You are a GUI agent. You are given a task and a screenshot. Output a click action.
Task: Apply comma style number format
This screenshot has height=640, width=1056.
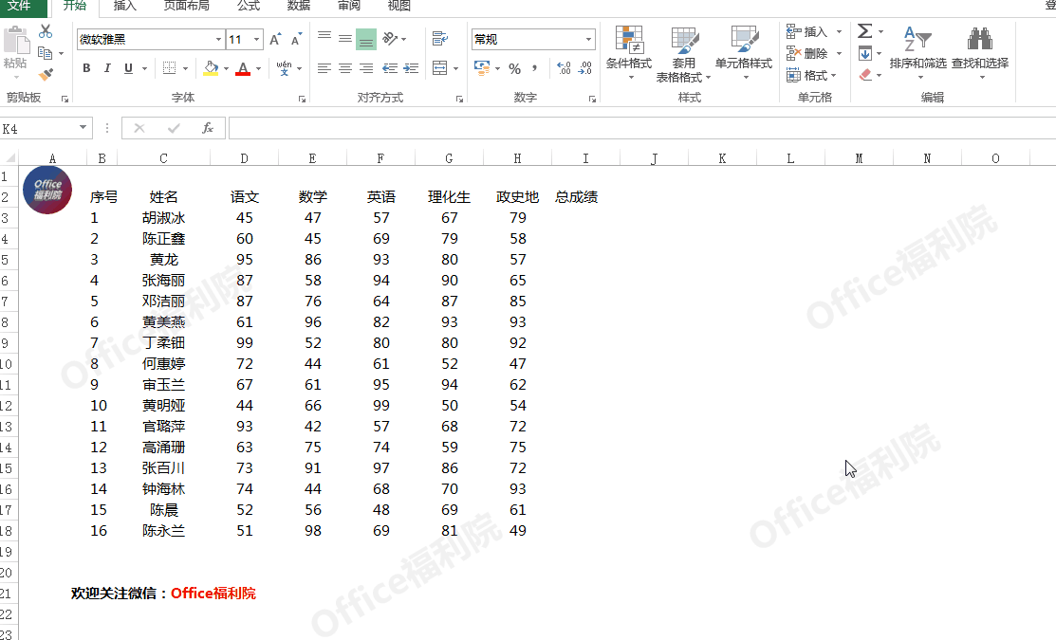point(535,68)
